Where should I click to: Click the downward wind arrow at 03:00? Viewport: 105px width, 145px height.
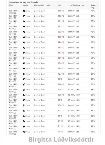click(x=24, y=116)
